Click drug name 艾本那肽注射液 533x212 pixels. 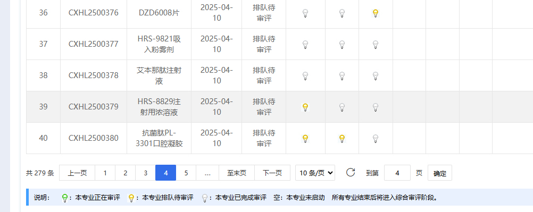159,75
